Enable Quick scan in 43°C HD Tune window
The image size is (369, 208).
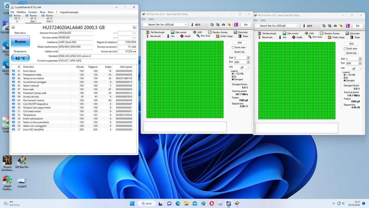345,49
